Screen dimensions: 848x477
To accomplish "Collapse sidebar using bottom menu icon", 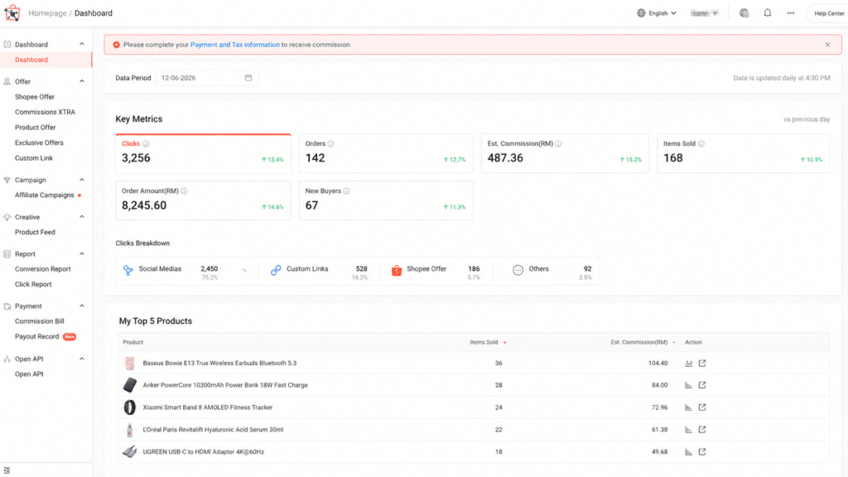I will click(x=7, y=470).
